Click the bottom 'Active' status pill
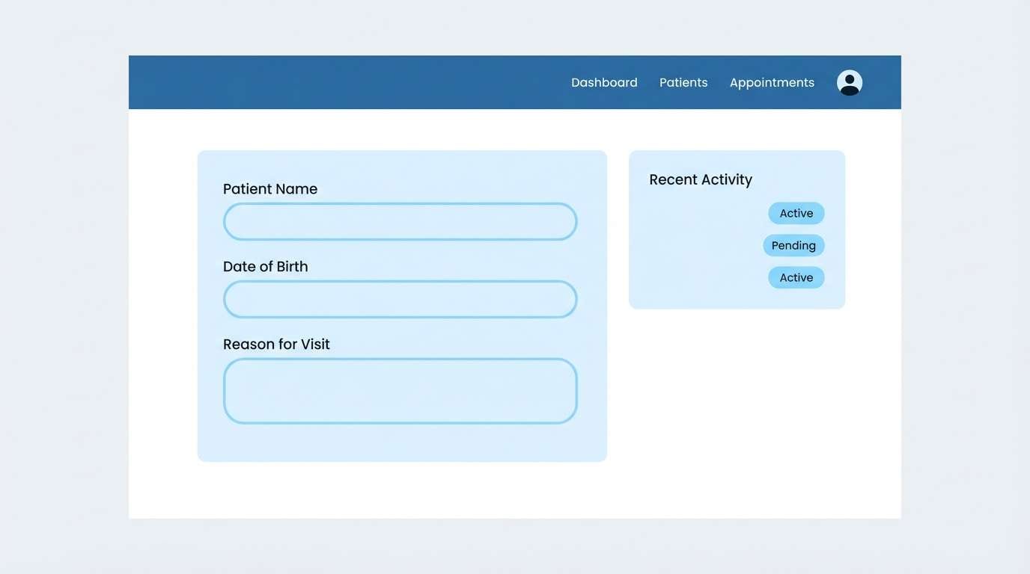 click(796, 277)
